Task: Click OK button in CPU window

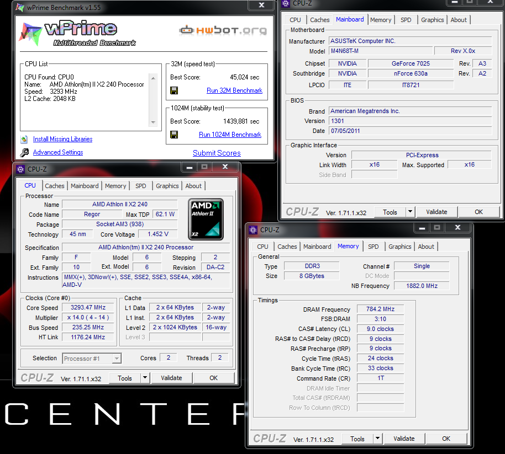Action: pyautogui.click(x=213, y=378)
